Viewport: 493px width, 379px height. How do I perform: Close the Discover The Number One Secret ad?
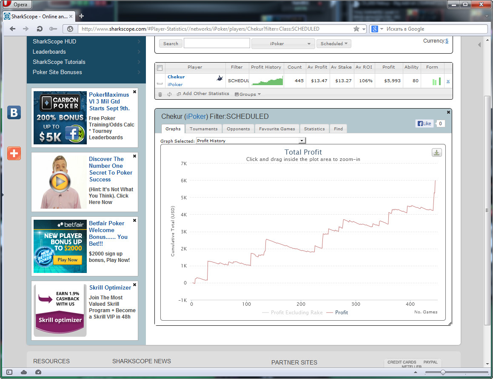[134, 156]
